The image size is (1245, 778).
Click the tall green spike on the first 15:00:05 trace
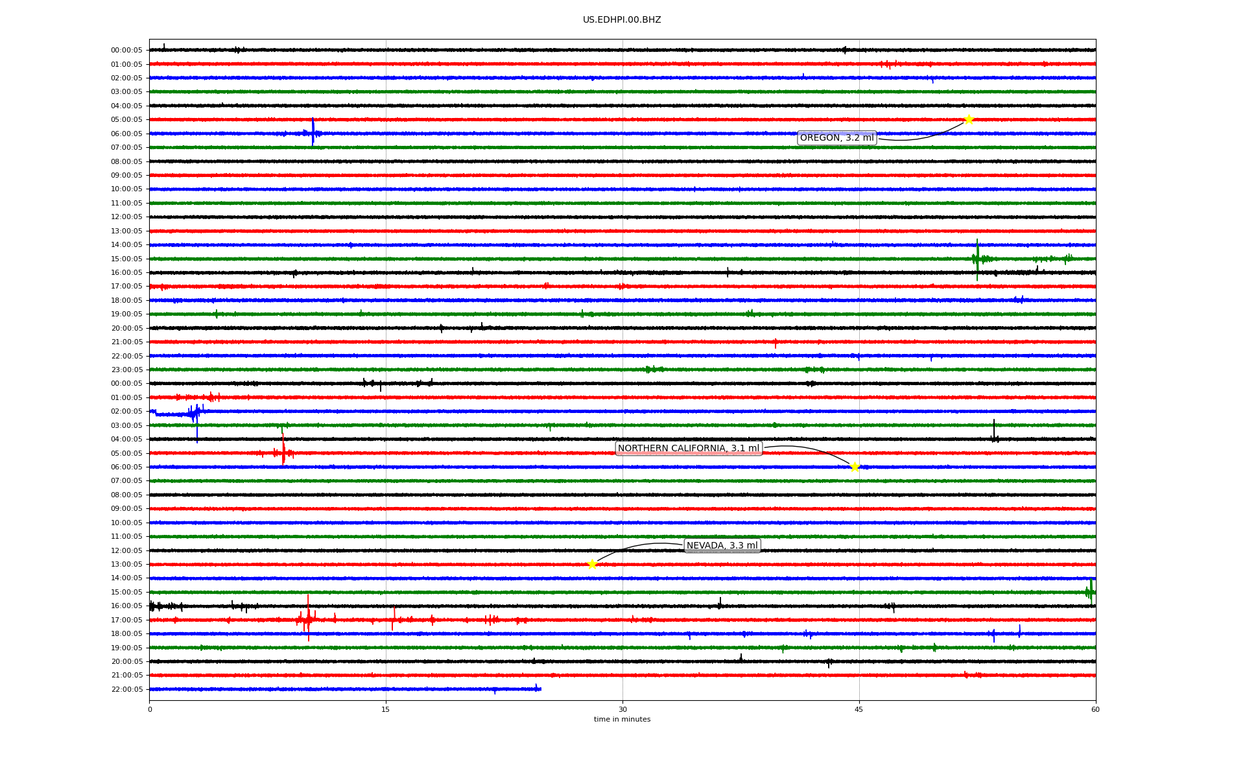(977, 258)
